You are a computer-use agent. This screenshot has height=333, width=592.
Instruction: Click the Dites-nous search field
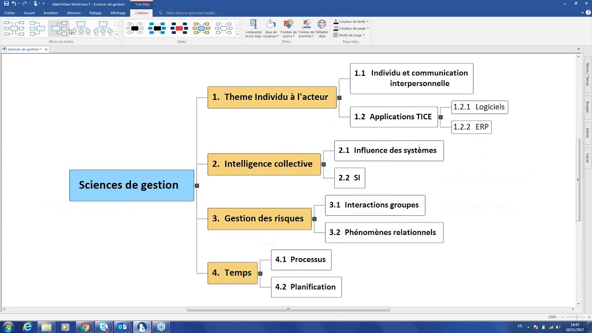pos(191,13)
